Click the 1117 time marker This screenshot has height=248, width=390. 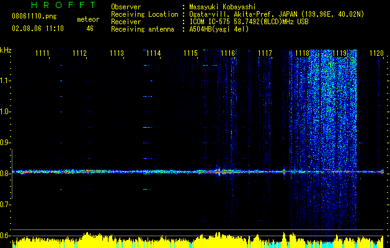tap(265, 53)
